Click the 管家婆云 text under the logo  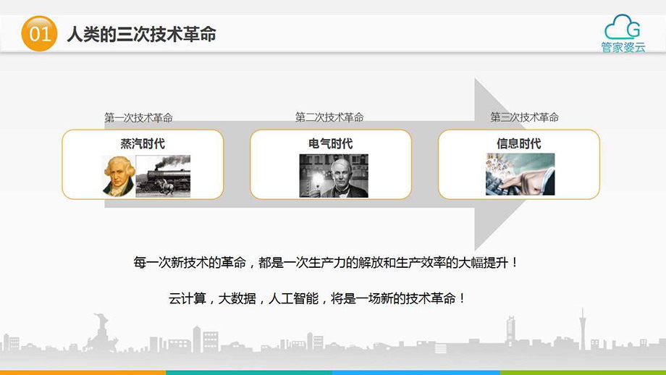623,47
